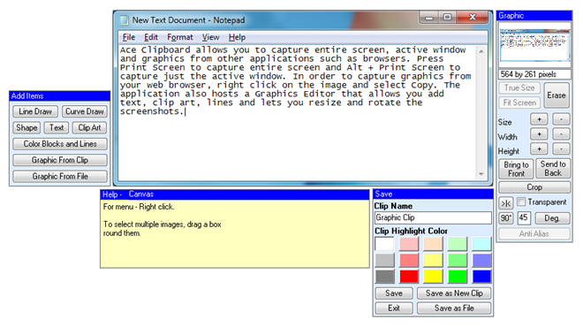The width and height of the screenshot is (583, 327).
Task: Click the Deg. rotate button
Action: (552, 218)
